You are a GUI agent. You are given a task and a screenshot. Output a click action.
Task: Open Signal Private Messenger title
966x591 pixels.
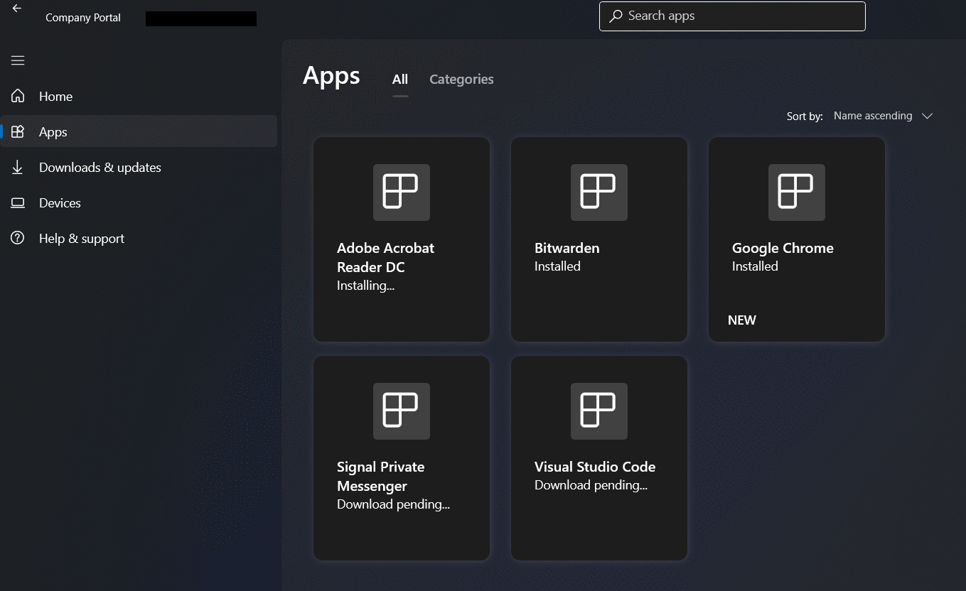pos(380,476)
